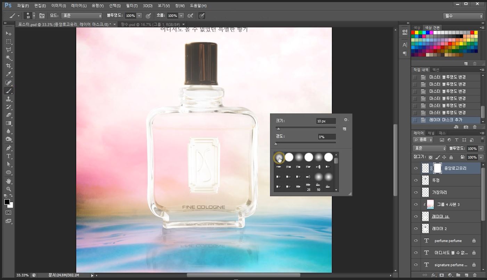The width and height of the screenshot is (487, 280).
Task: Open the 파일(F) menu
Action: [23, 6]
